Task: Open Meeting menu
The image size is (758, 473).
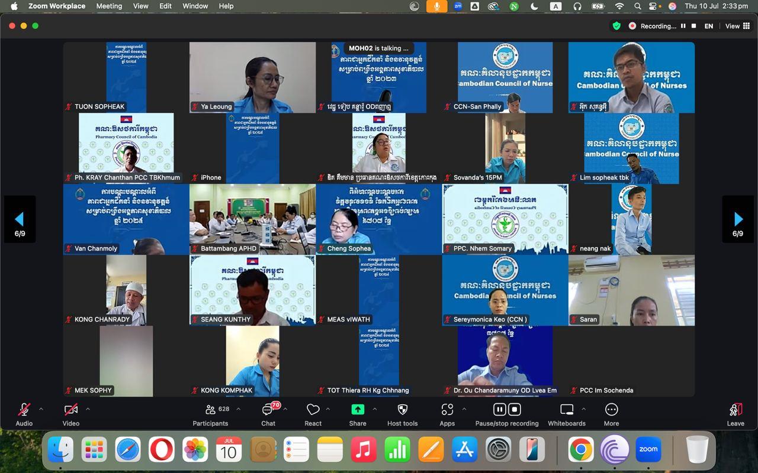Action: point(109,6)
